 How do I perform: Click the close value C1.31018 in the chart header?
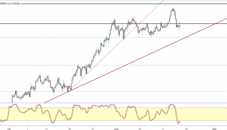(x=13, y=3)
